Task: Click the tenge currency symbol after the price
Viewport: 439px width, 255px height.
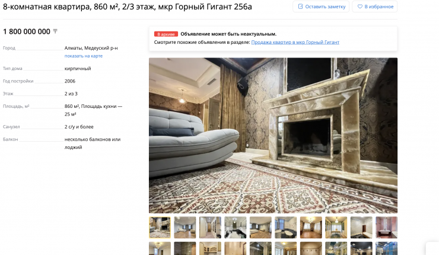Action: click(55, 31)
